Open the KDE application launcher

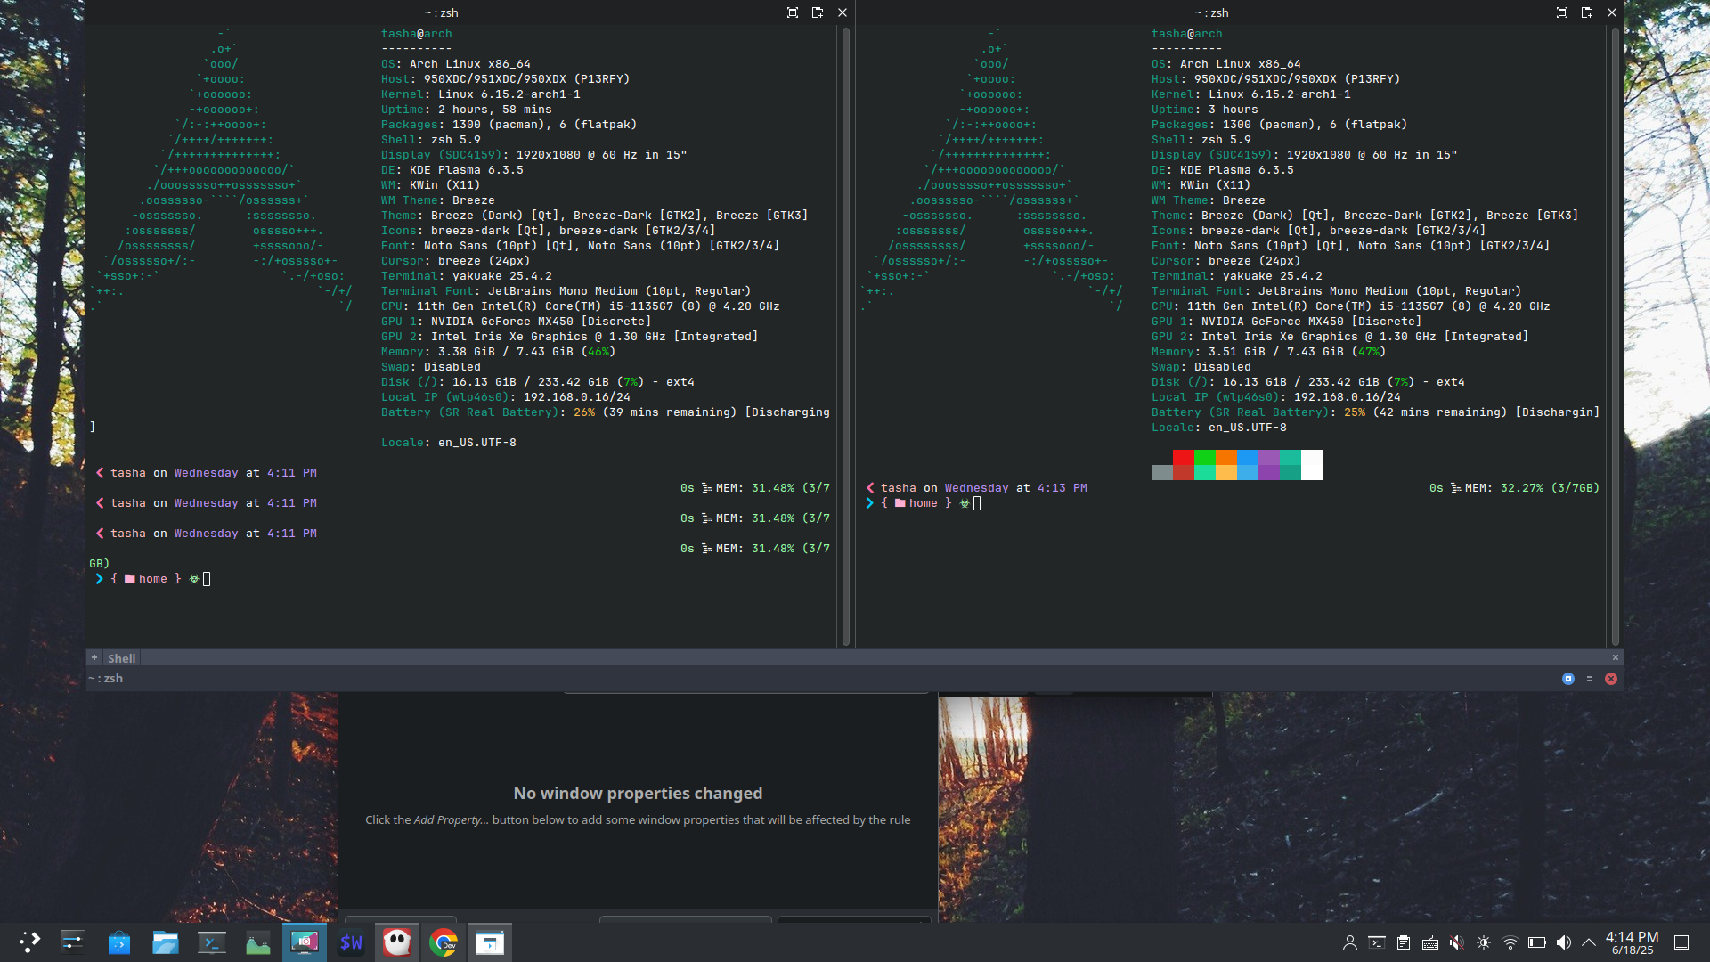(x=29, y=942)
